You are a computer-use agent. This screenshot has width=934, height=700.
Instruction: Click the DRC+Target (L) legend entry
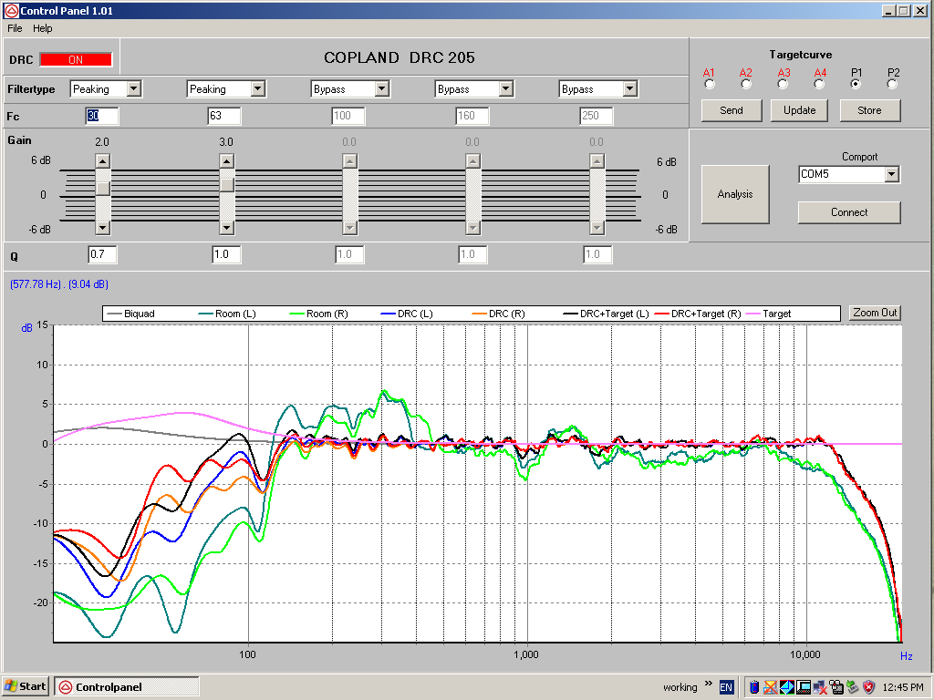point(607,314)
